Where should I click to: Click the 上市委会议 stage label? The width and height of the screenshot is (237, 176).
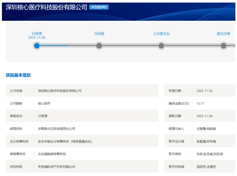coord(161,34)
